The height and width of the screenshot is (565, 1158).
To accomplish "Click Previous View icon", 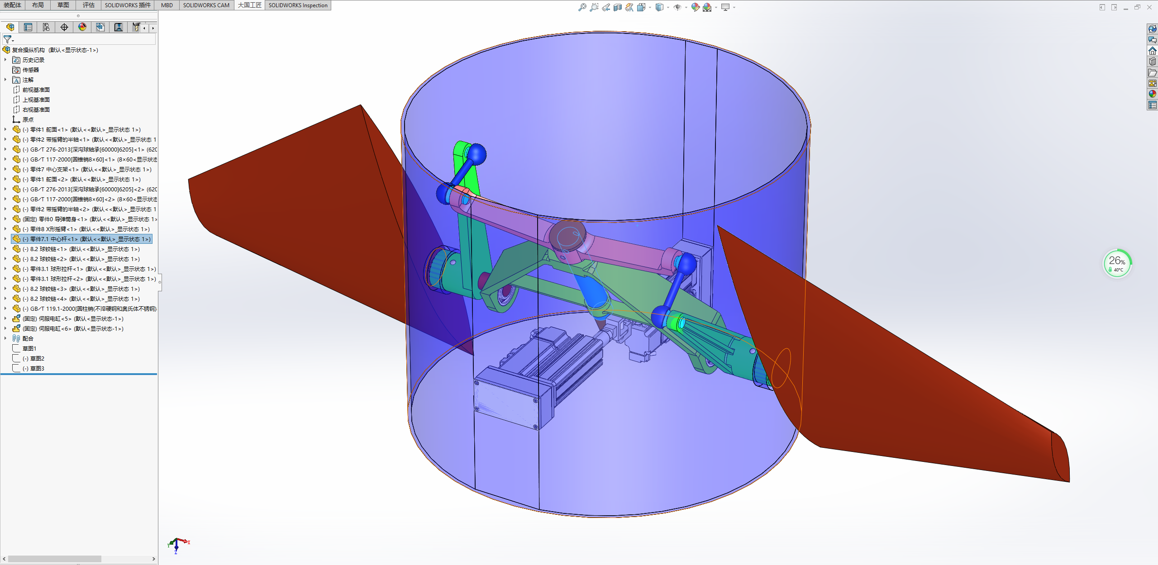I will [605, 7].
